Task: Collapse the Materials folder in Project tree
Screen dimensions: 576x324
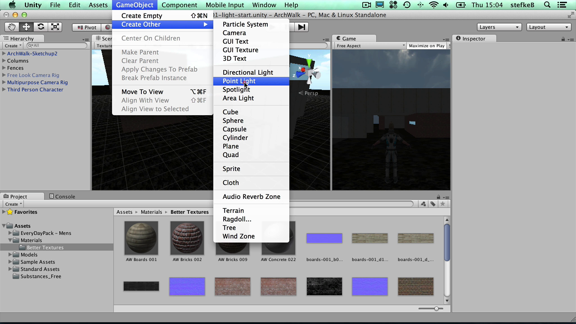Action: (10, 240)
